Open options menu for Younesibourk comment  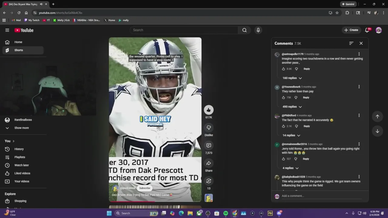359,87
